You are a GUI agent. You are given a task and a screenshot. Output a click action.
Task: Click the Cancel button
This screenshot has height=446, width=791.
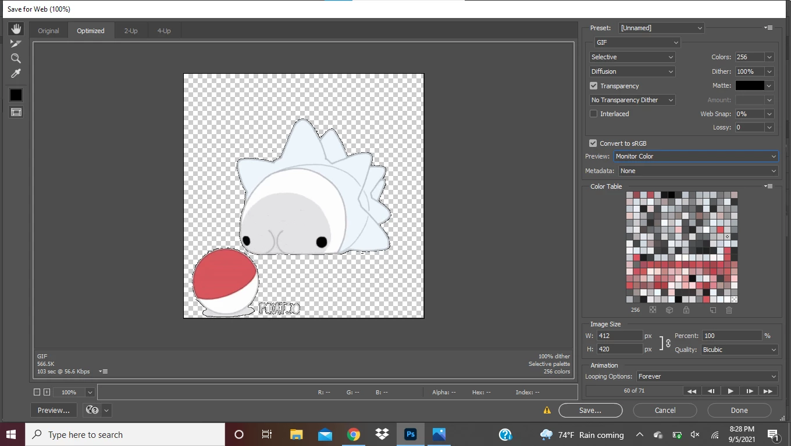point(665,410)
